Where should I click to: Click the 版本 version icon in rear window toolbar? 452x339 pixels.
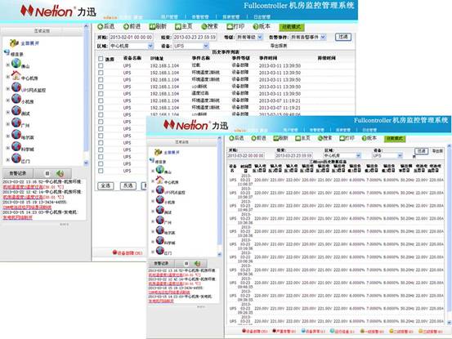coord(255,27)
